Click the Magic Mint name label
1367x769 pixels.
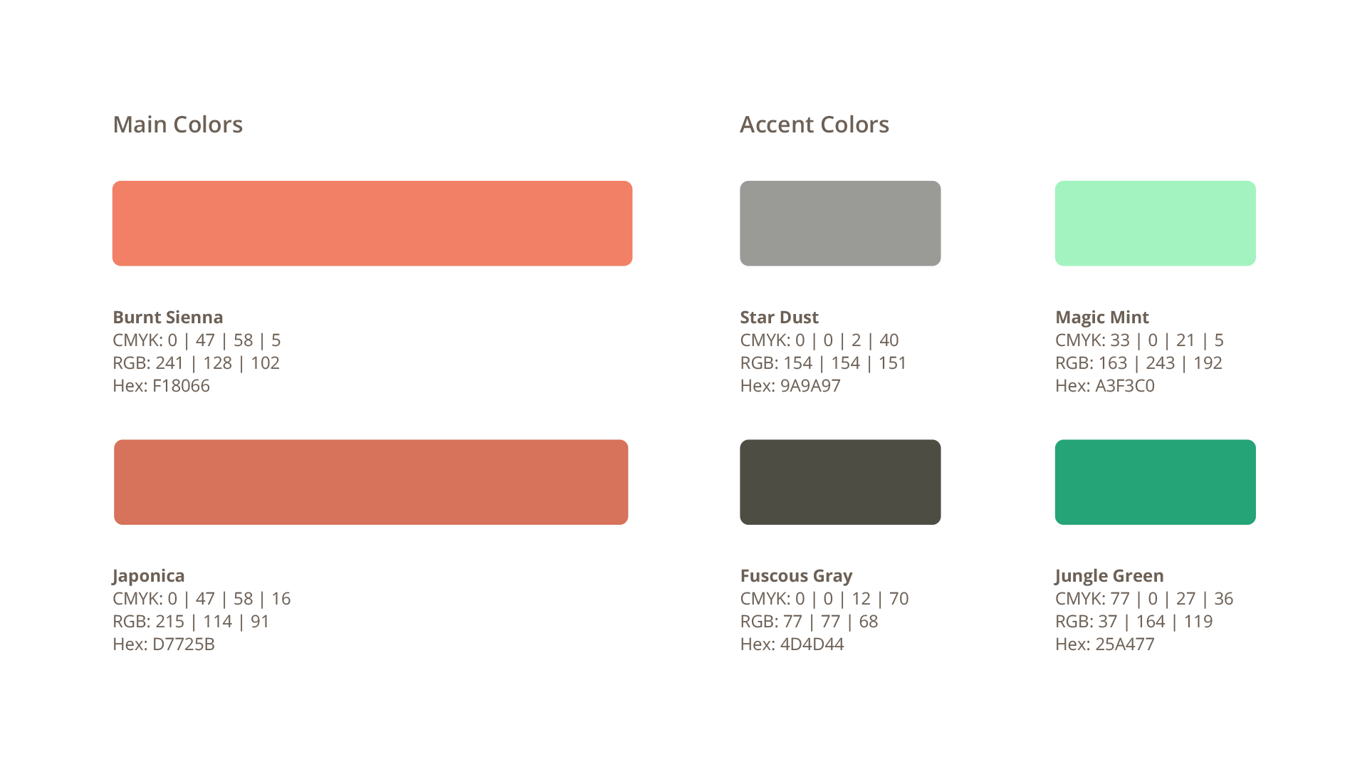coord(1102,318)
